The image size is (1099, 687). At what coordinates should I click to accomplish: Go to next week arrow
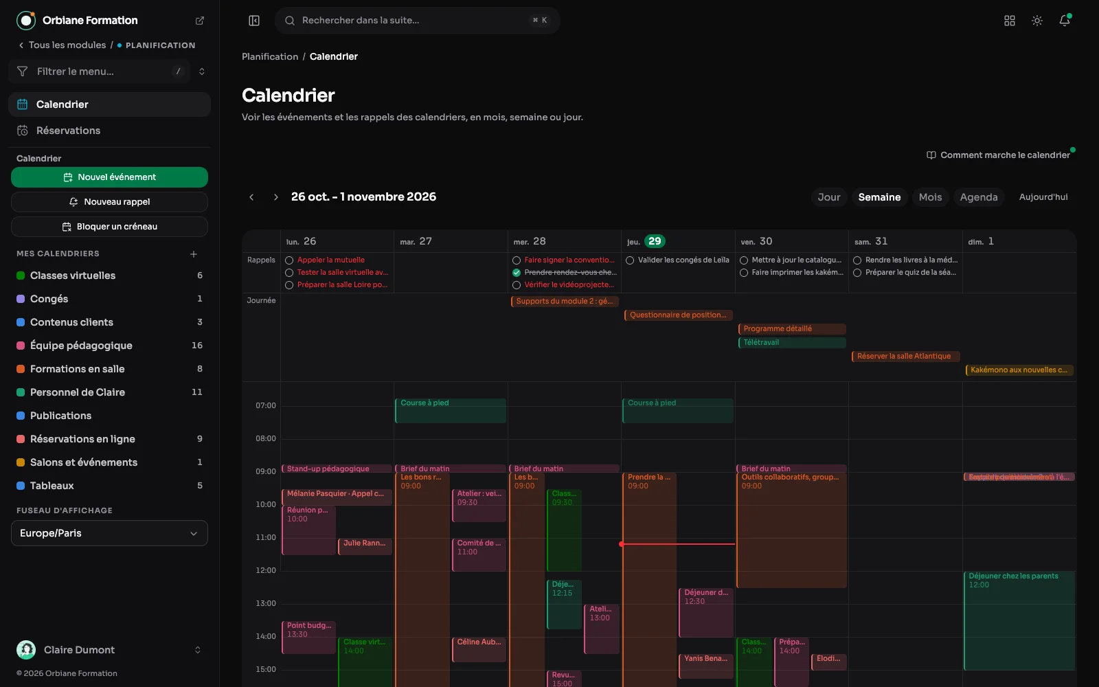(x=276, y=197)
